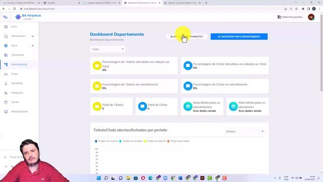Open the Monitoramento monitor icon
Viewport: 323px width, 182px height.
coord(6,112)
